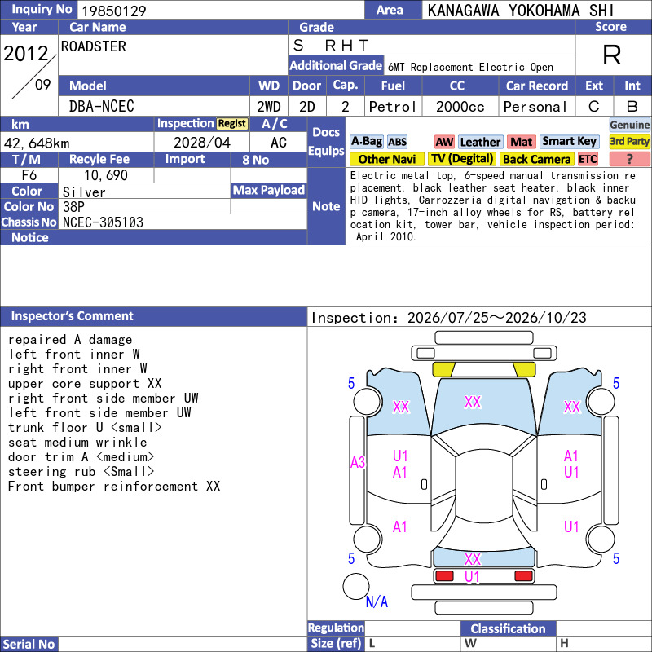Click the Mat equipment badge
Viewport: 652px width, 652px height.
[521, 142]
